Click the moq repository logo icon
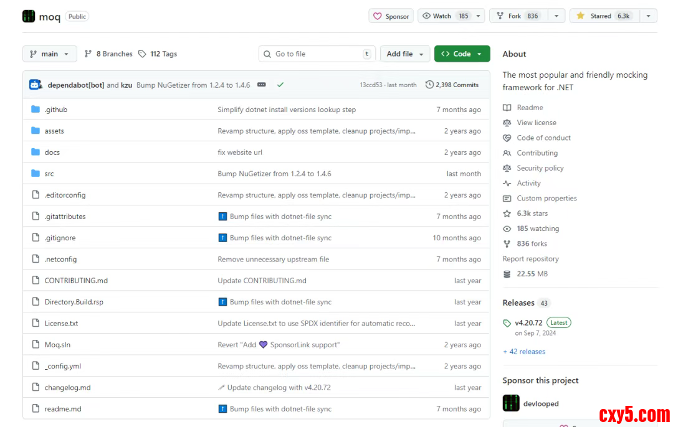The width and height of the screenshot is (673, 427). click(x=29, y=16)
